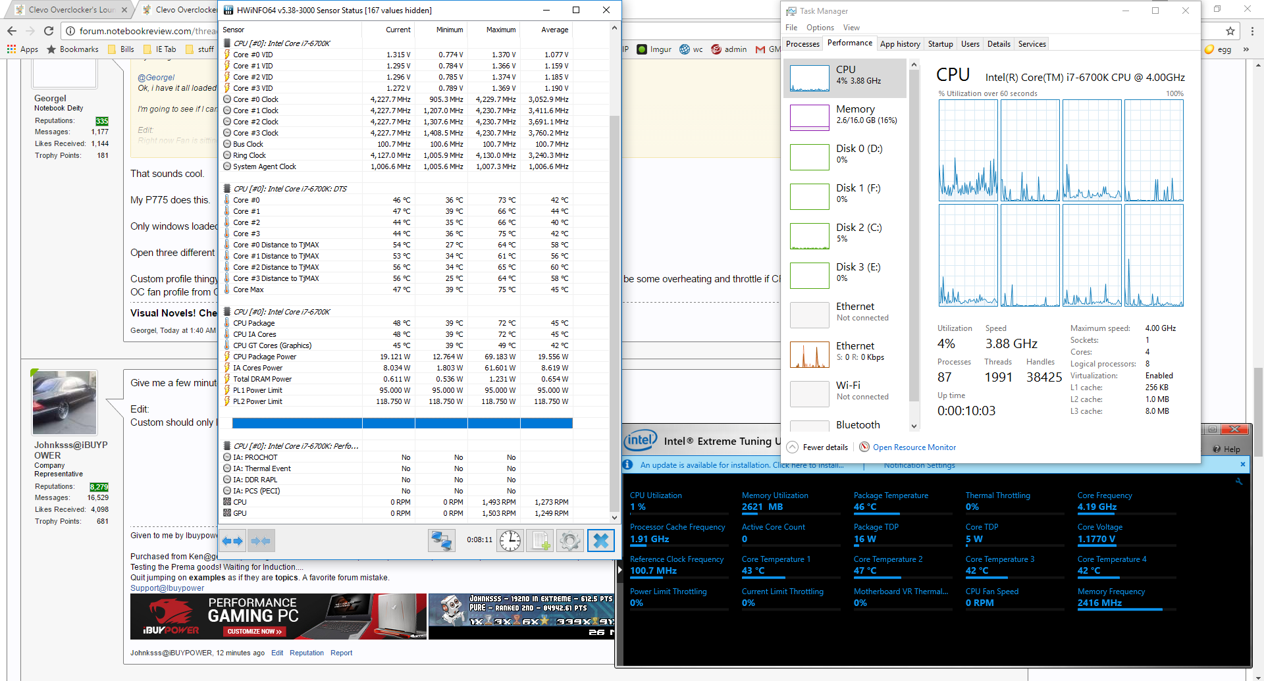This screenshot has height=681, width=1264.
Task: Select Ring Clock sensor row
Action: [397, 155]
